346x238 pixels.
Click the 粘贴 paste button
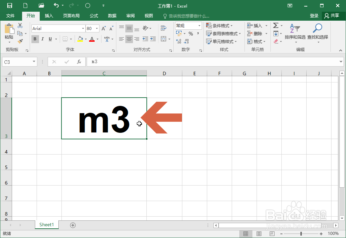tap(9, 33)
